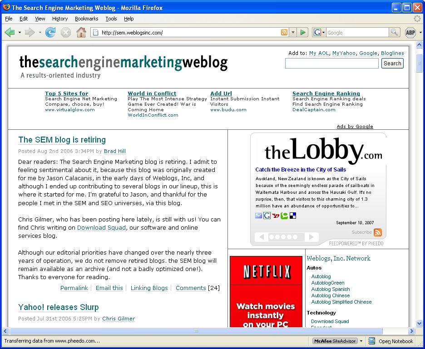Viewport: 425px width, 349px height.
Task: Click the Firefox throbber activity icon
Action: tap(417, 19)
